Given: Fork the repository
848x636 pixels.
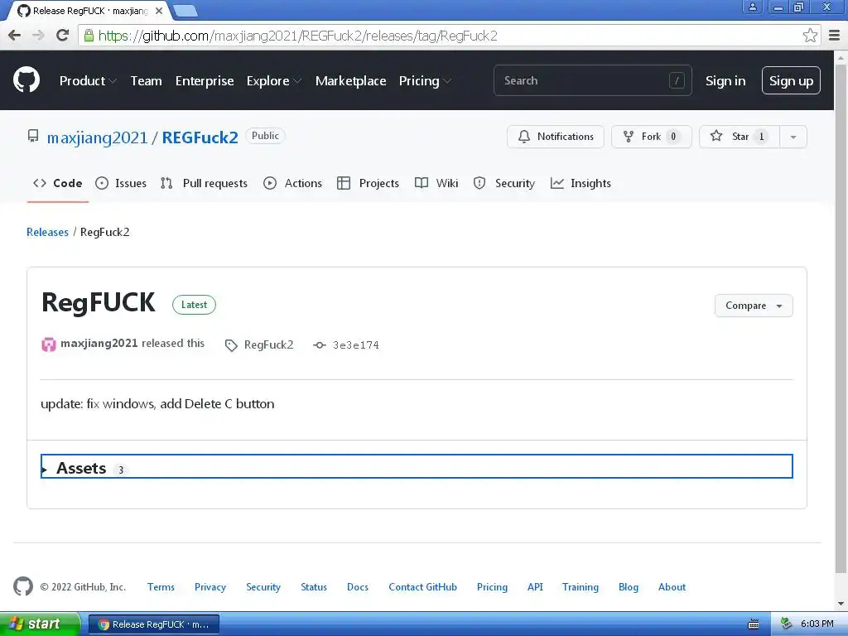Looking at the screenshot, I should 651,137.
